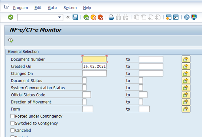The image size is (202, 137).
Task: Click the Print icon in toolbar
Action: click(111, 17)
